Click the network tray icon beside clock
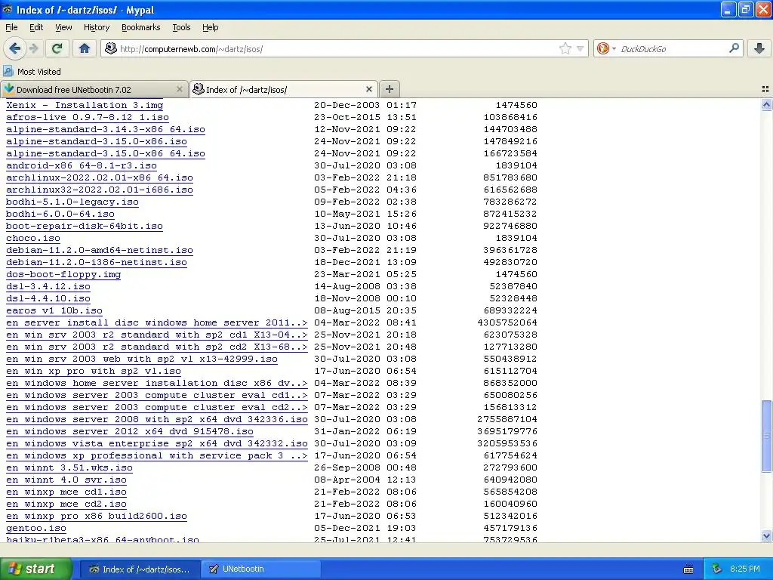 (717, 569)
